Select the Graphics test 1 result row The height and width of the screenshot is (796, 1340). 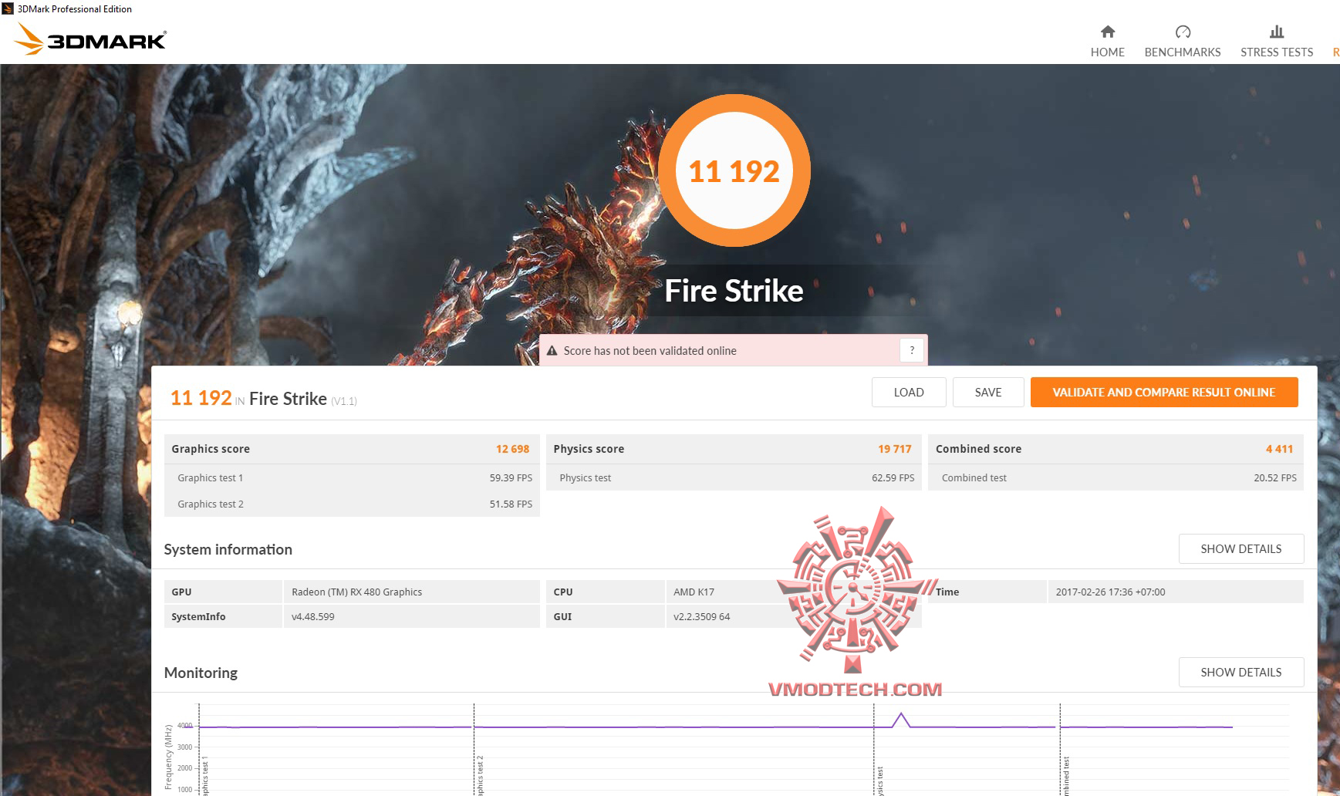click(351, 477)
